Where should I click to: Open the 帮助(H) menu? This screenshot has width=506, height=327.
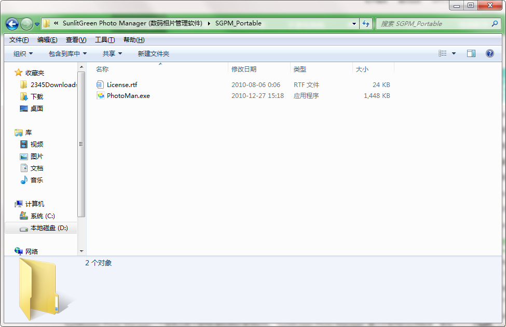(x=134, y=39)
